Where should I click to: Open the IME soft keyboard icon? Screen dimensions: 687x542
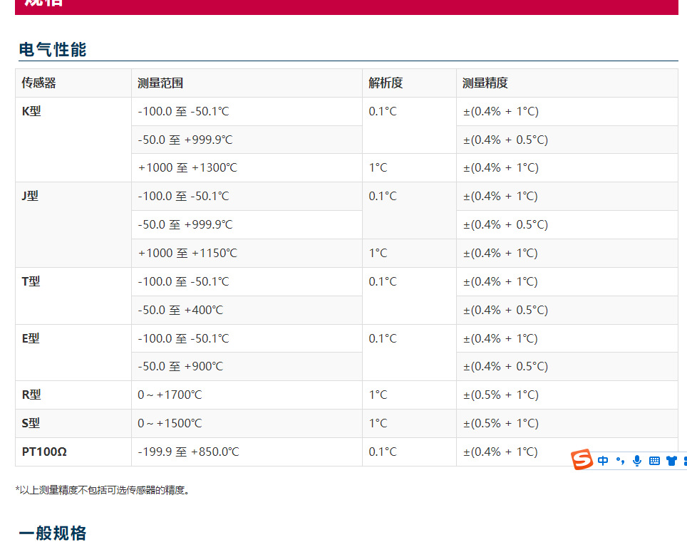tap(654, 461)
